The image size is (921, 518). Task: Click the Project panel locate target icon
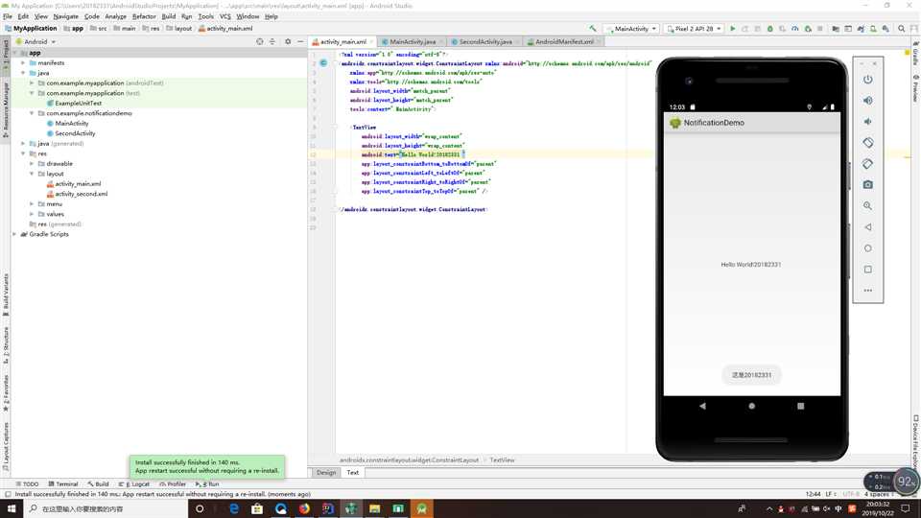[x=260, y=41]
